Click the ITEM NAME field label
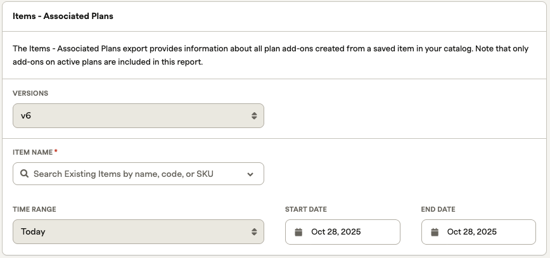 tap(33, 152)
